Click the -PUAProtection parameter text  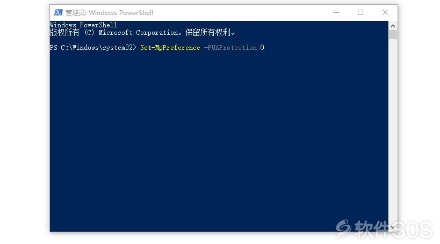[230, 48]
